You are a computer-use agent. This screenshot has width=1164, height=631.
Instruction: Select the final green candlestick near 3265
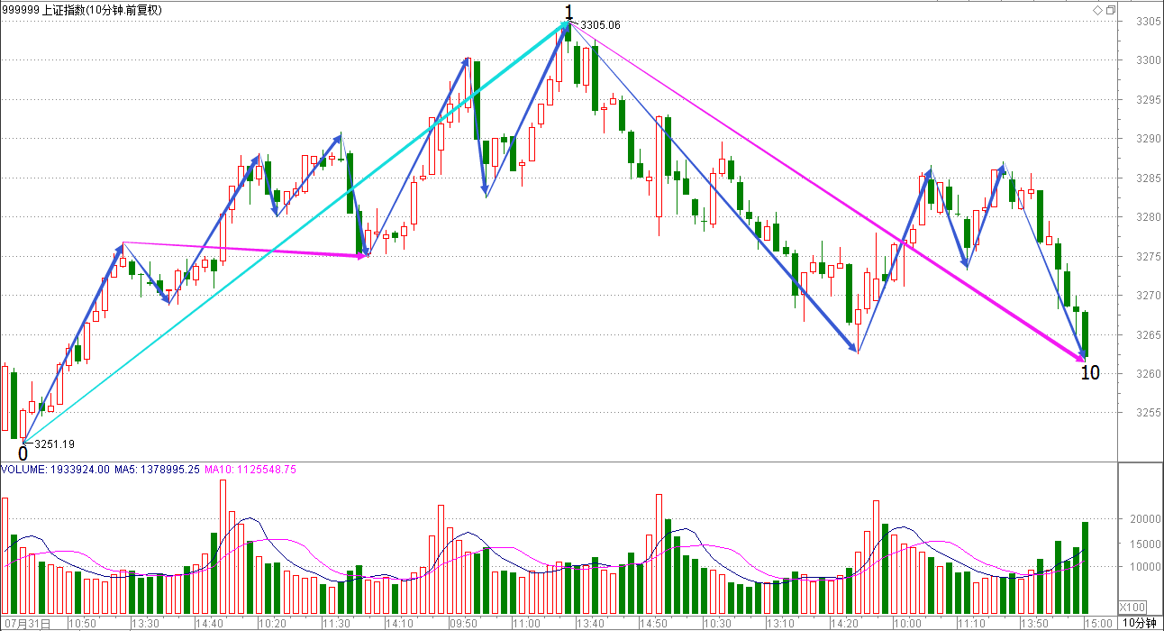pos(1086,334)
